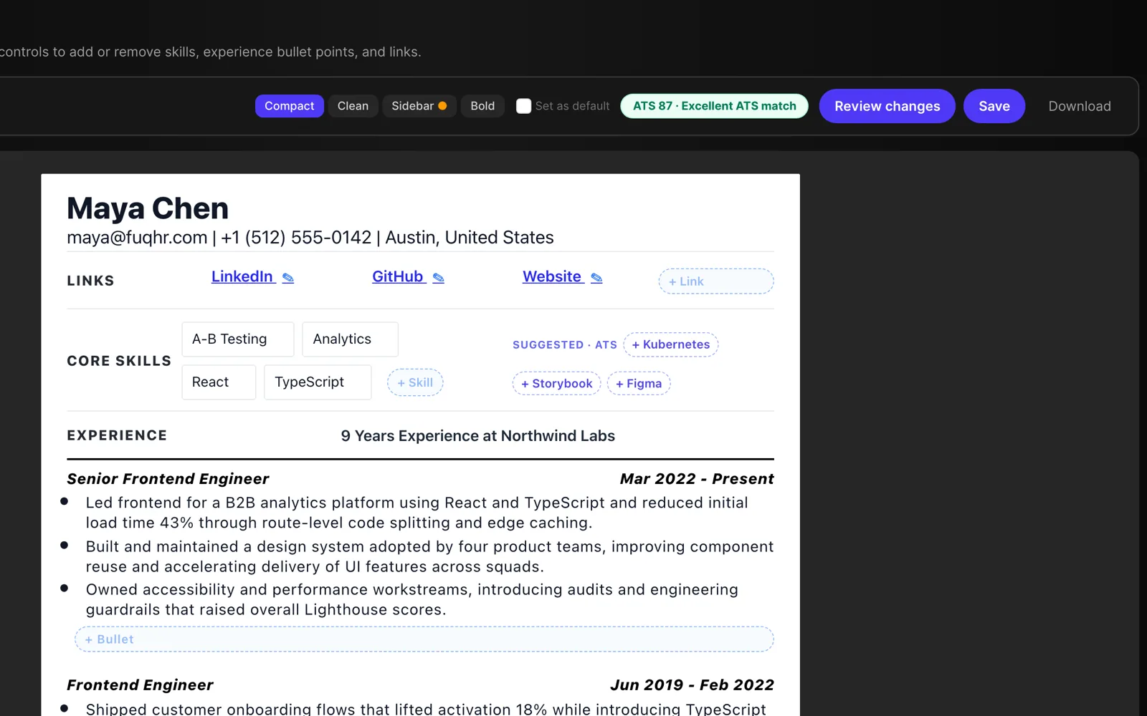Click the edit pencil icon beside Website
1147x716 pixels.
(x=596, y=278)
